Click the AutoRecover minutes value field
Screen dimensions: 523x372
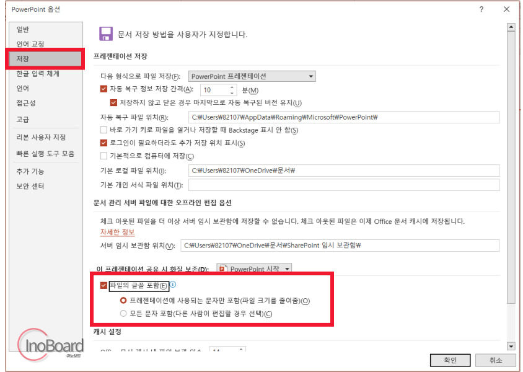pos(215,90)
